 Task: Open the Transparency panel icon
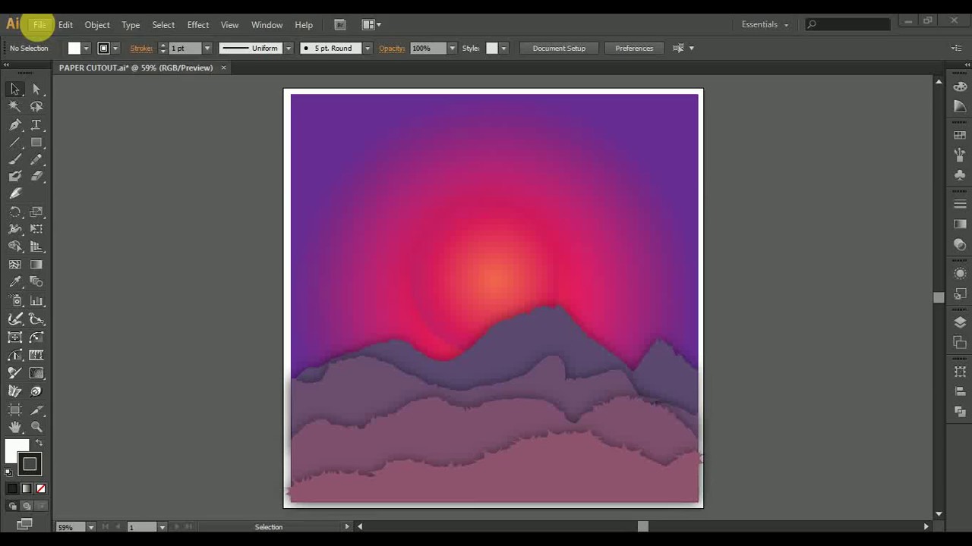[960, 244]
